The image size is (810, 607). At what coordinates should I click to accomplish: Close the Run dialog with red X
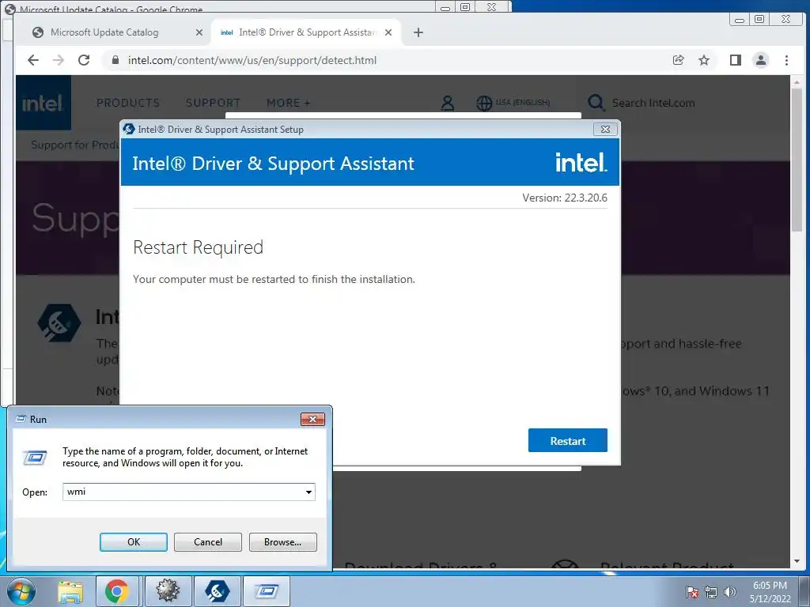[x=312, y=419]
